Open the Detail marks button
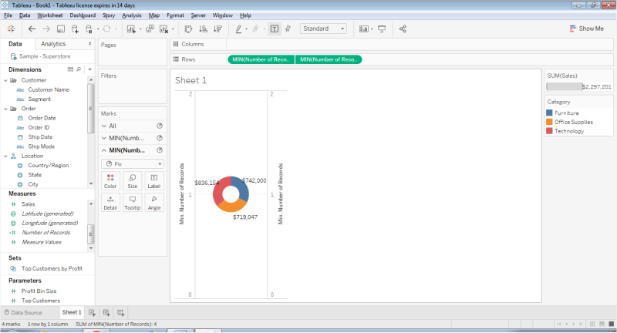Viewport: 617px width, 333px height. tap(110, 203)
